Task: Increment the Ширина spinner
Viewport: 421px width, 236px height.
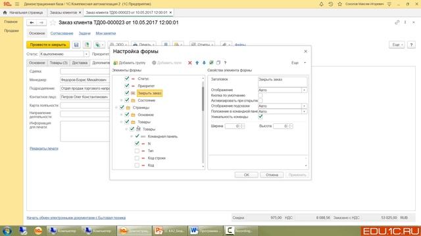Action: (243, 125)
